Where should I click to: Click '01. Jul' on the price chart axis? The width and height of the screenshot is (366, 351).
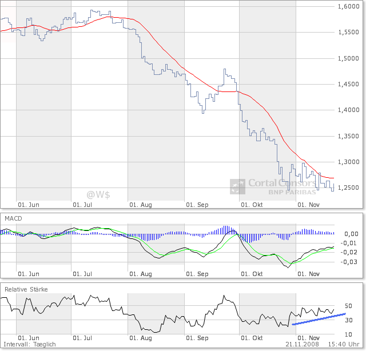82,205
